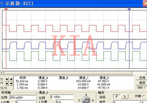
Task: Click the 反向 reverse button
Action: (142, 78)
